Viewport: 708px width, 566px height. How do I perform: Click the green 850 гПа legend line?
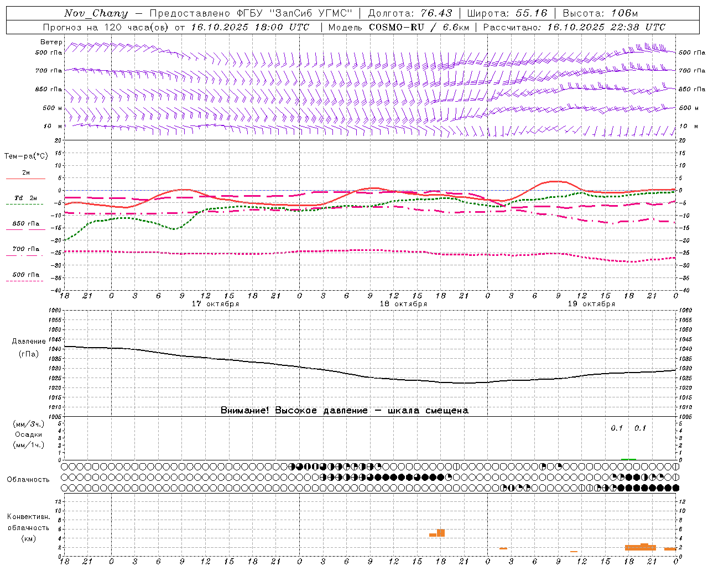tap(25, 230)
